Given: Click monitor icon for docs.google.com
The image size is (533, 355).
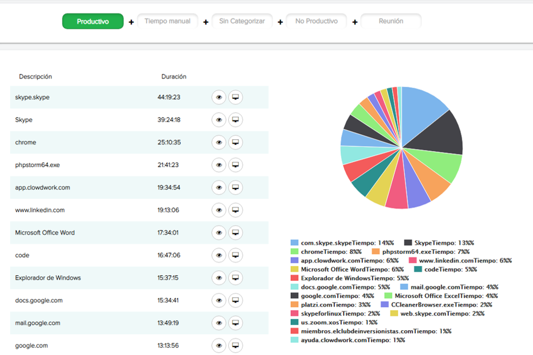Looking at the screenshot, I should pyautogui.click(x=235, y=301).
